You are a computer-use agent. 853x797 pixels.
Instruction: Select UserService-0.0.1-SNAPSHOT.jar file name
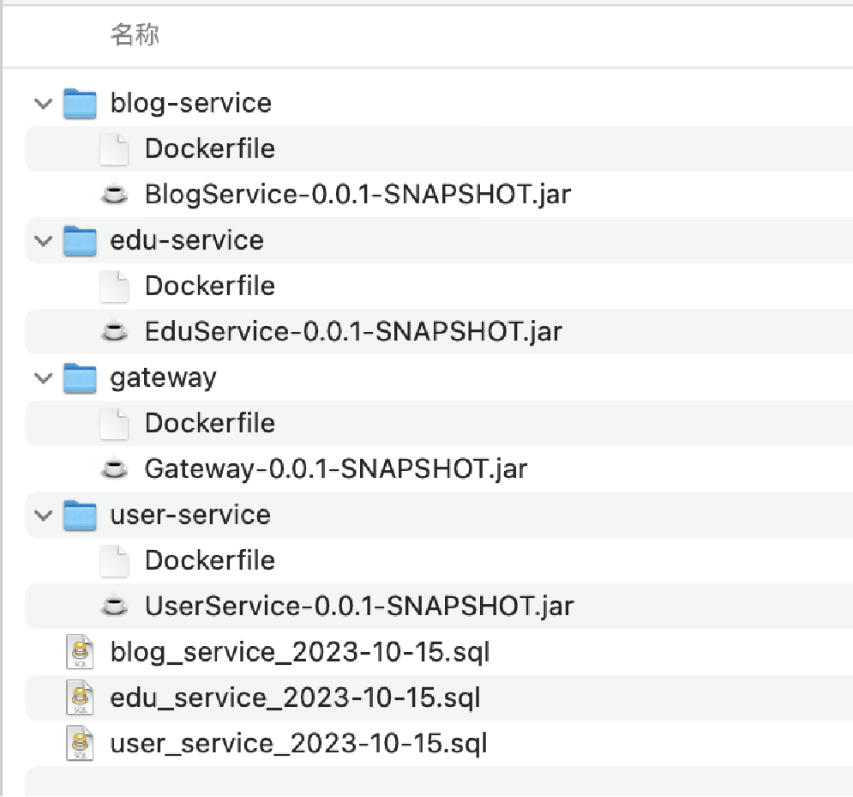[358, 607]
